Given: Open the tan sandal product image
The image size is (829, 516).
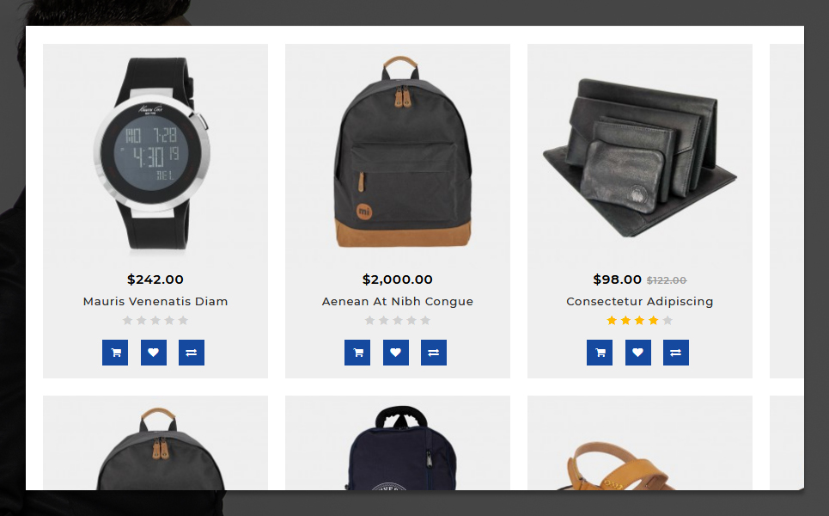Looking at the screenshot, I should [615, 466].
